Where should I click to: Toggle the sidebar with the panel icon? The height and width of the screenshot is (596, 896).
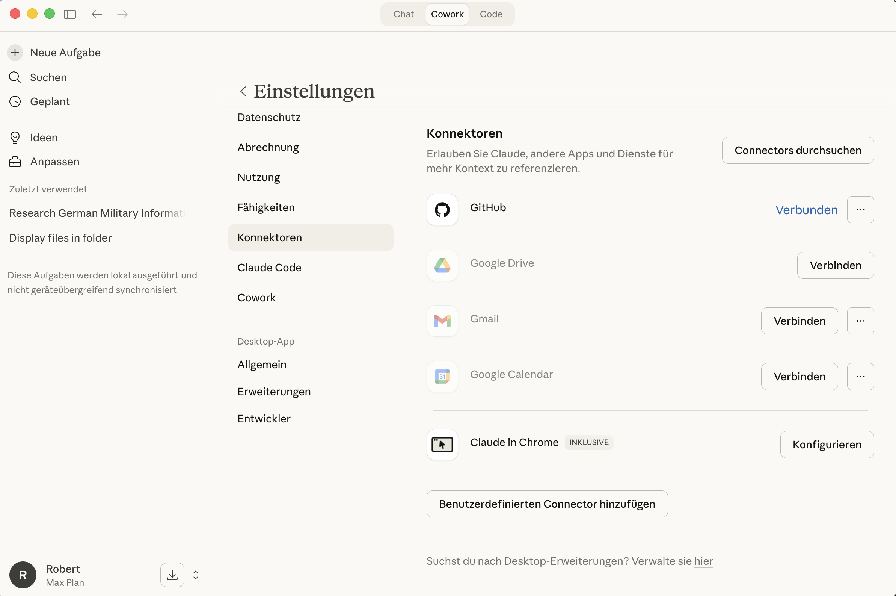click(x=70, y=14)
